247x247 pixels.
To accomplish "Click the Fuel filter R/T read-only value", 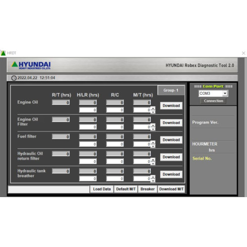I will (61, 136).
